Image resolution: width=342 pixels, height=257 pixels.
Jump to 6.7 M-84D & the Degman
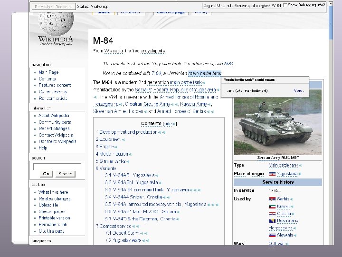pyautogui.click(x=140, y=219)
